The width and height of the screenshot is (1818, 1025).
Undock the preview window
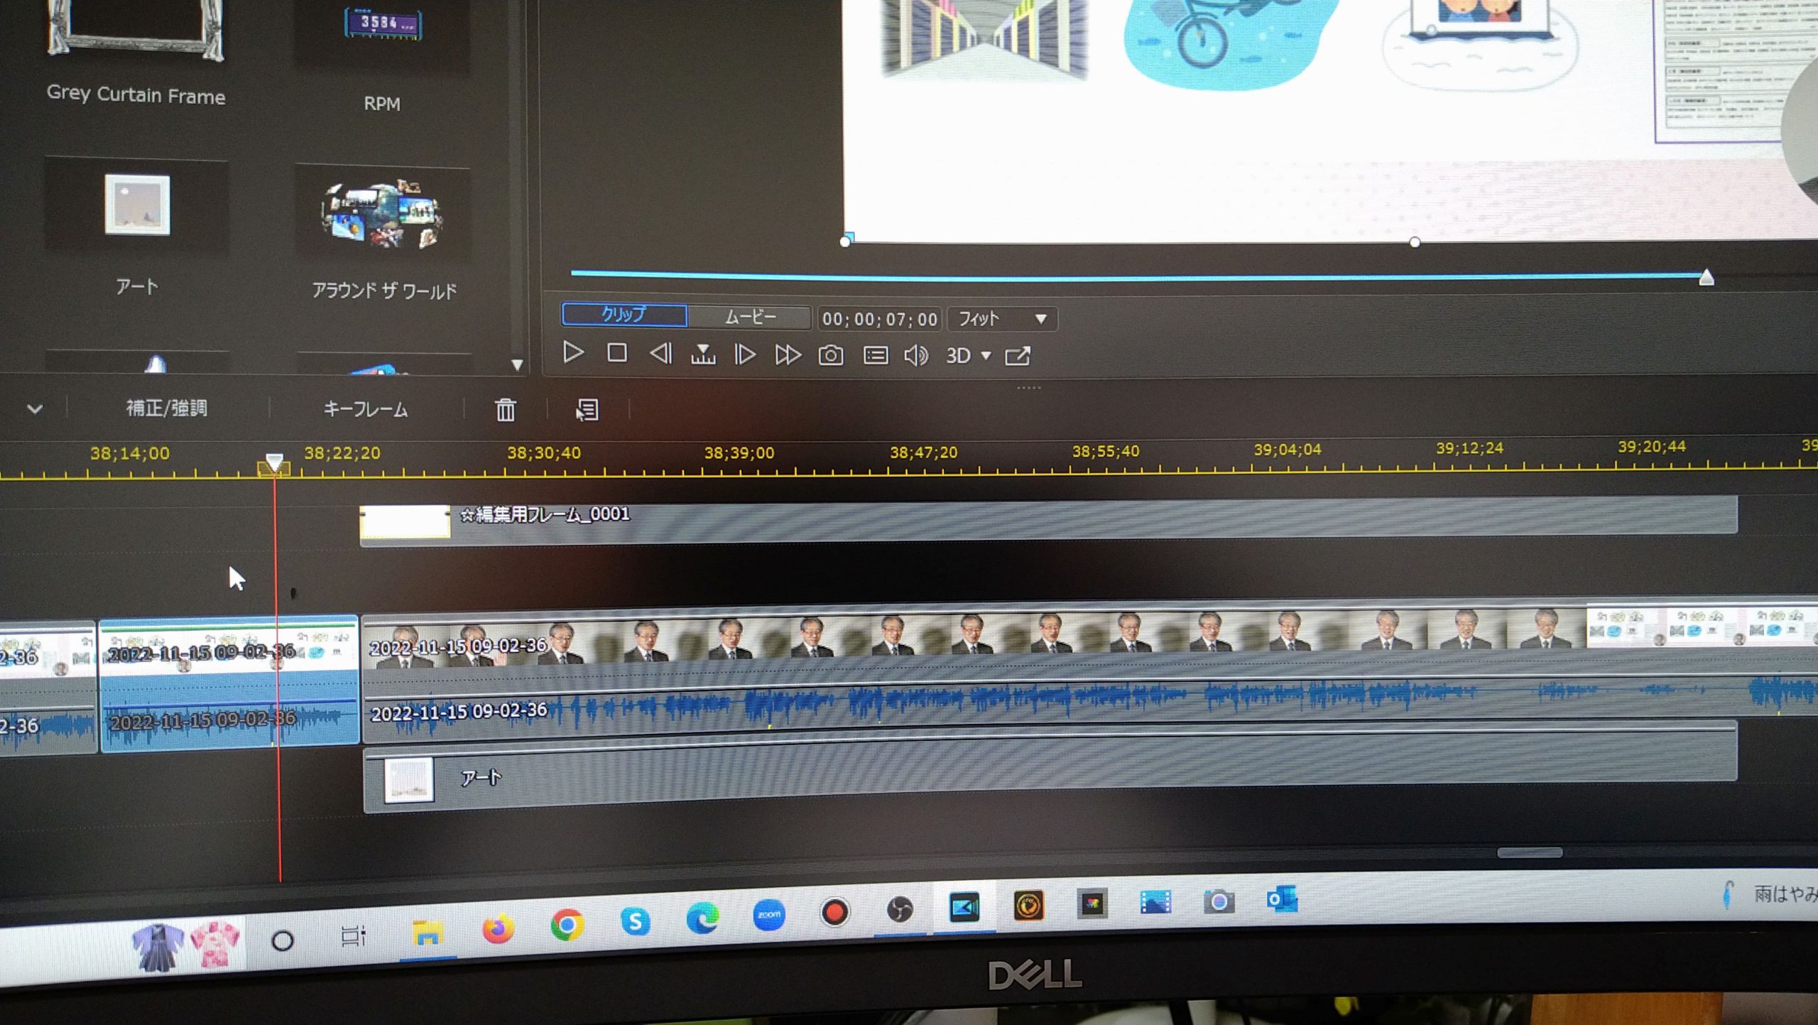tap(1018, 356)
